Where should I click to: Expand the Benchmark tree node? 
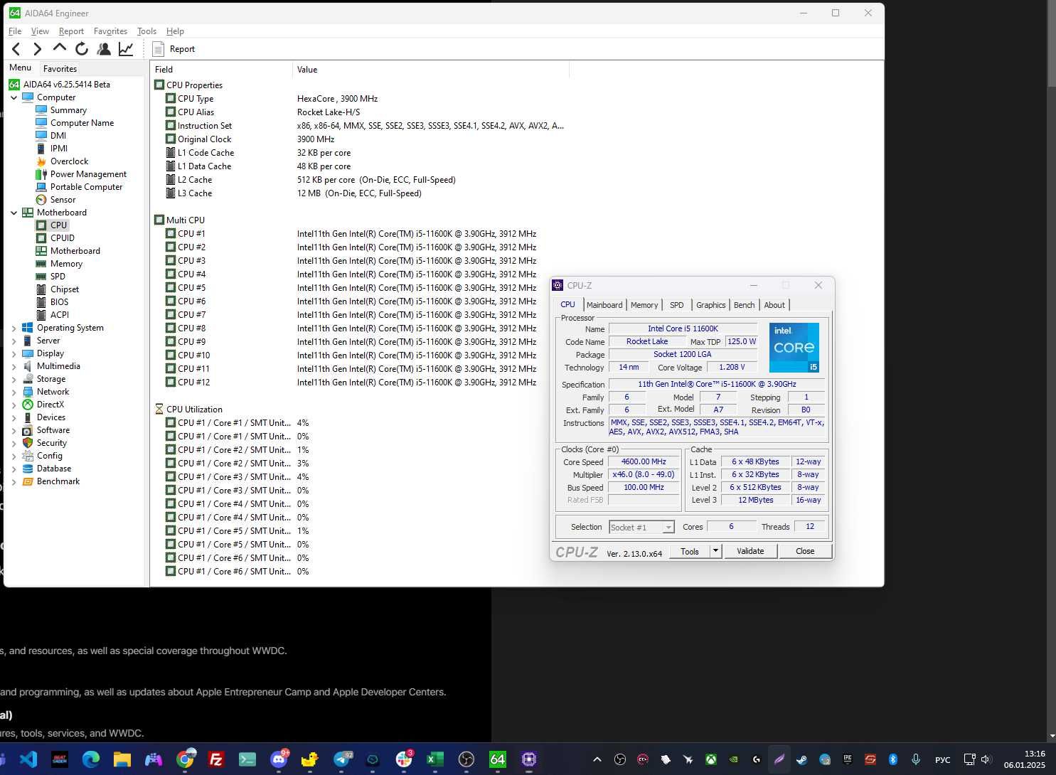tap(14, 481)
